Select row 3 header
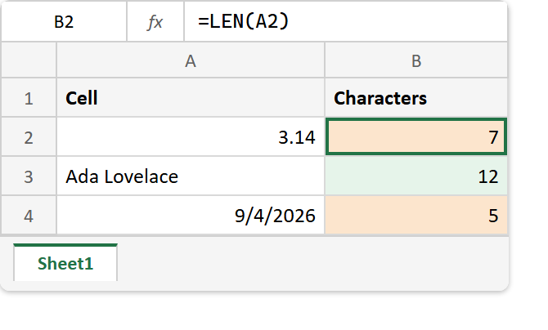 point(29,176)
